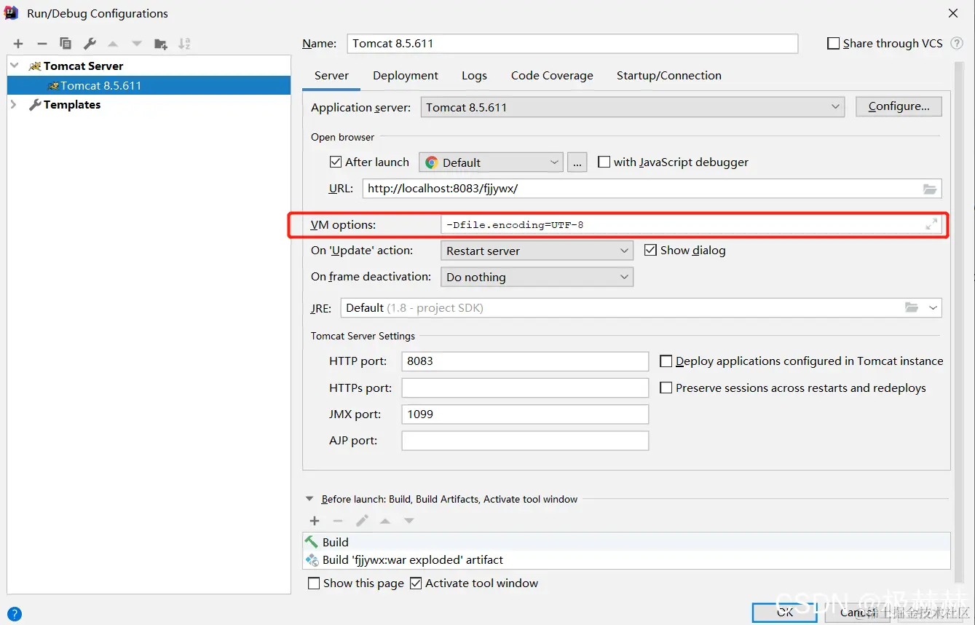Image resolution: width=975 pixels, height=625 pixels.
Task: Click OK button
Action: click(x=785, y=612)
